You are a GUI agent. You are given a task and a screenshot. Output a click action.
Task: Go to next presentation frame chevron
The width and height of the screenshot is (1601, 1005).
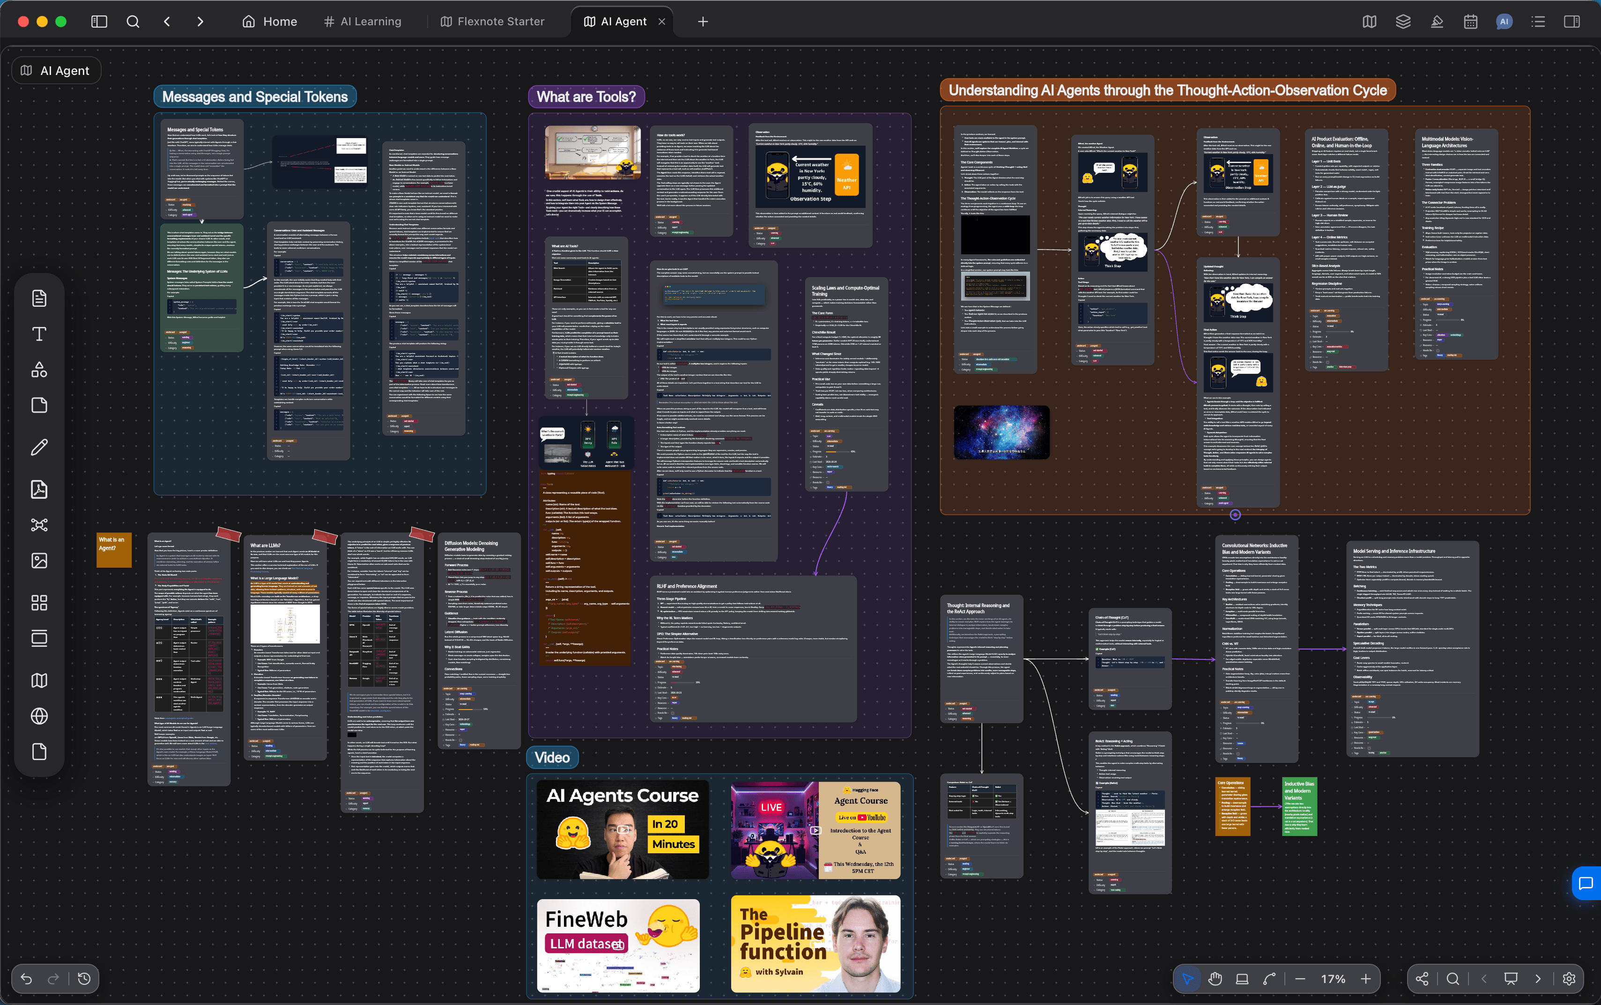tap(1538, 978)
